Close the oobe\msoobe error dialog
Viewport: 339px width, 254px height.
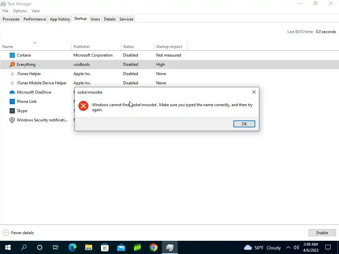click(x=254, y=92)
